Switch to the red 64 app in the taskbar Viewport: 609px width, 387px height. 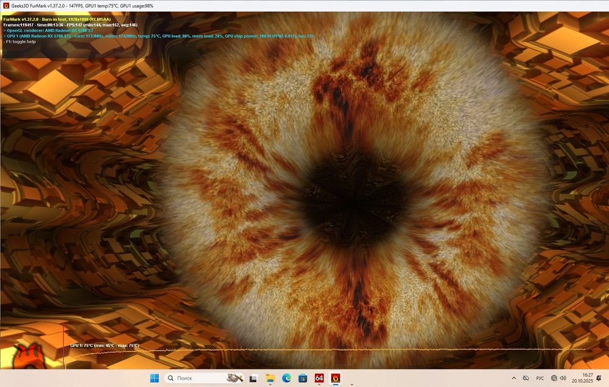(319, 378)
